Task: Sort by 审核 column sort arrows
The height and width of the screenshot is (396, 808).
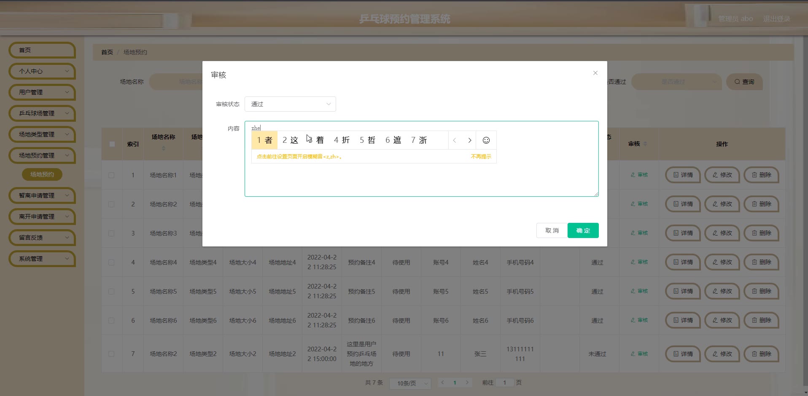Action: tap(645, 144)
